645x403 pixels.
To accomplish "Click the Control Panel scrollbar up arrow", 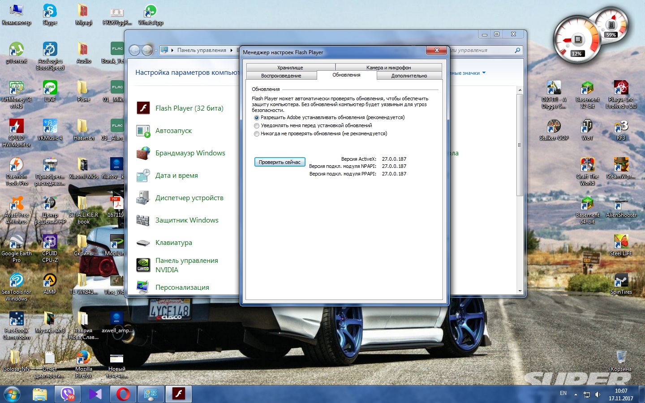I will pos(520,90).
